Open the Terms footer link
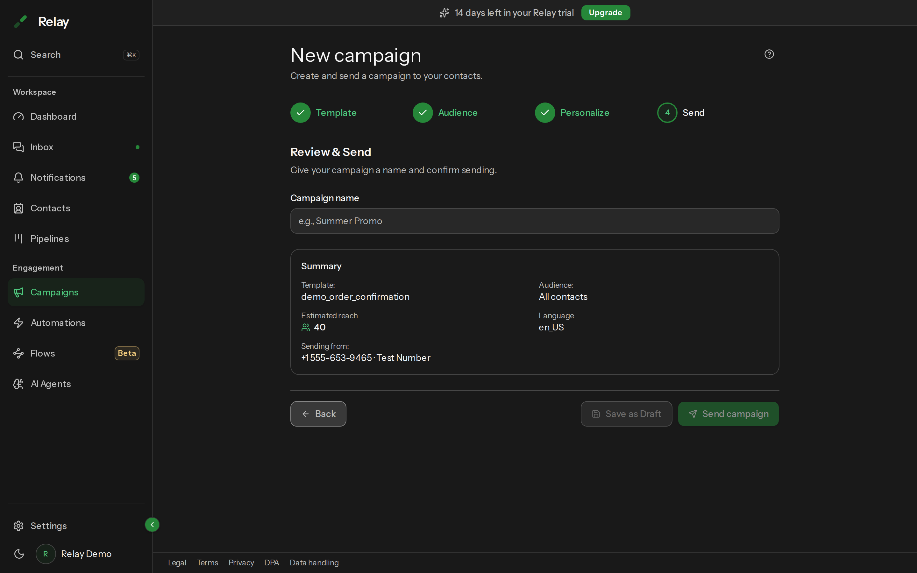The height and width of the screenshot is (573, 917). 207,562
